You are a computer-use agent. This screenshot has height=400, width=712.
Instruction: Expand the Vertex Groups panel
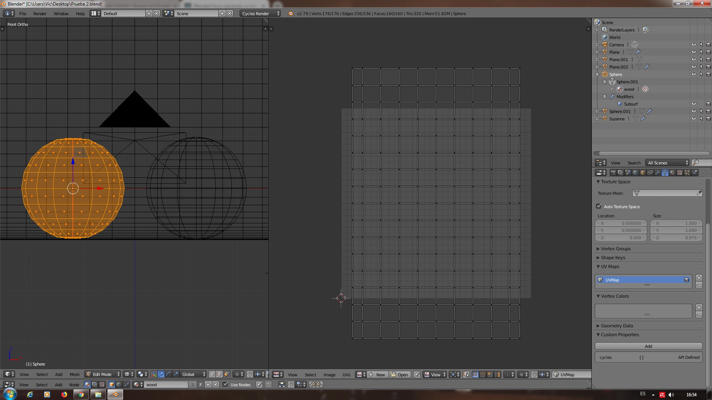click(x=616, y=249)
